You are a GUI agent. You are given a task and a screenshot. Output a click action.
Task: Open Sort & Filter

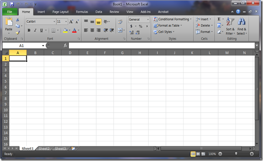[230, 26]
